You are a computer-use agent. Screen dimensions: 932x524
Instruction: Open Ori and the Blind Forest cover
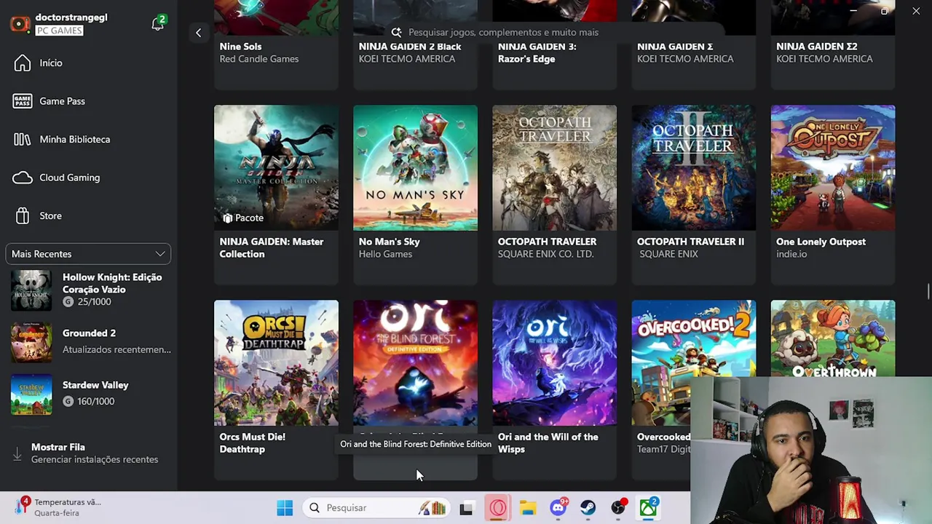(415, 362)
